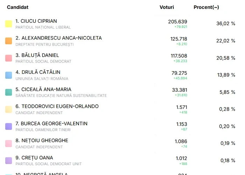Click the 36,02 % percentage value

pyautogui.click(x=226, y=24)
